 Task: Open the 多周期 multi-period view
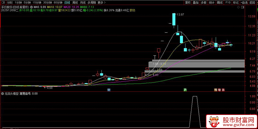point(92,3)
